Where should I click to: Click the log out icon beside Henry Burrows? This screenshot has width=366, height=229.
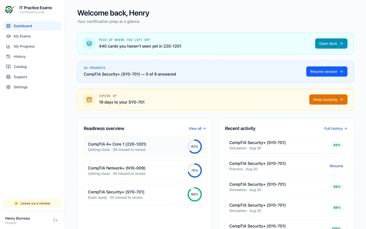click(x=55, y=220)
